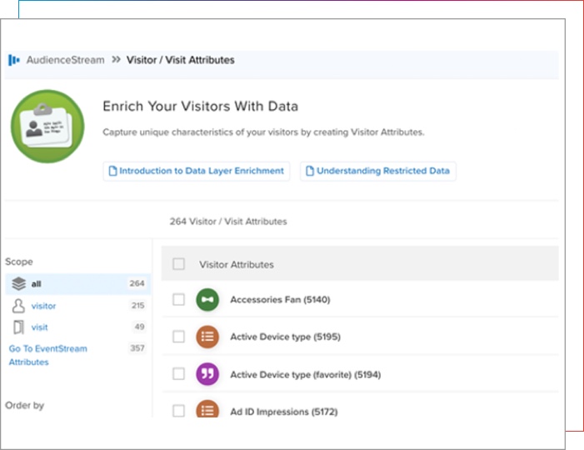Click the purple quote icon for favorite device

[207, 374]
